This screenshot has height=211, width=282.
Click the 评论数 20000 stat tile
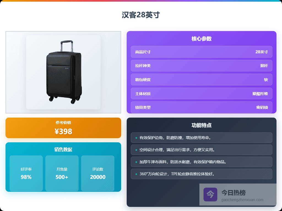click(98, 173)
